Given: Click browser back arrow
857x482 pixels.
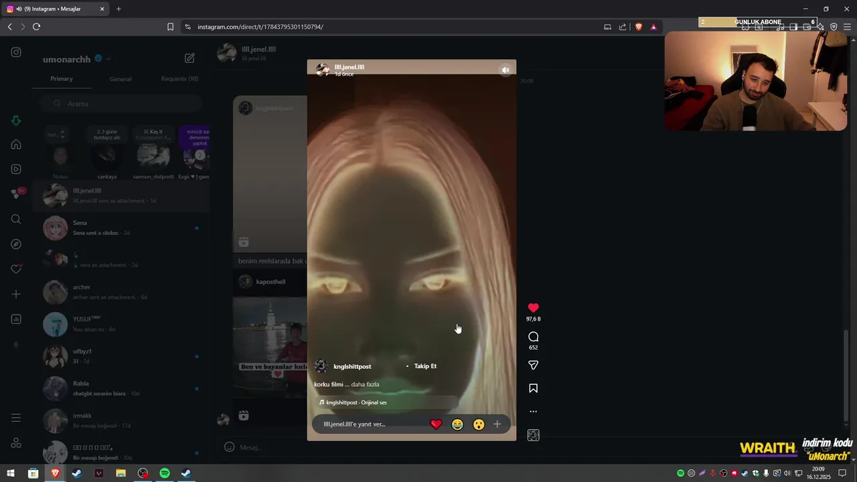Looking at the screenshot, I should (9, 27).
